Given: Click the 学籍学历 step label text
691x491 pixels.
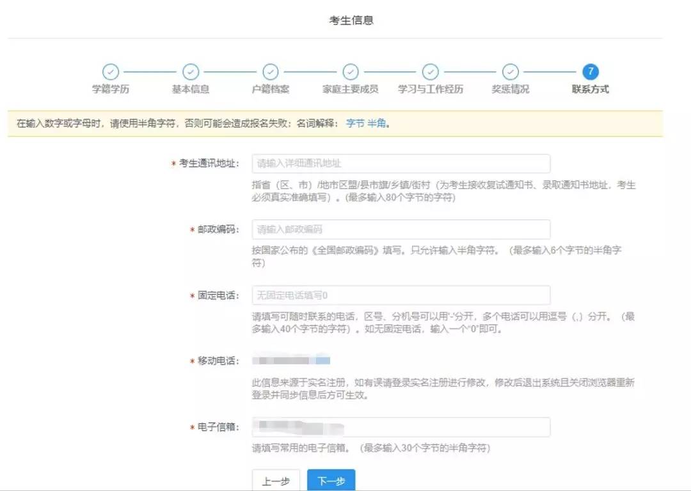Looking at the screenshot, I should [111, 90].
